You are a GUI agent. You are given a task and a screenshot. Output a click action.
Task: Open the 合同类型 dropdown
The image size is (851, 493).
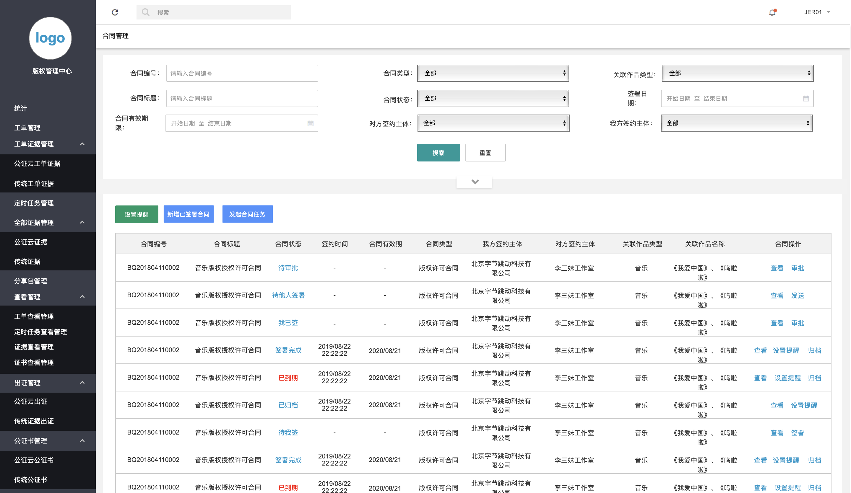(x=493, y=73)
